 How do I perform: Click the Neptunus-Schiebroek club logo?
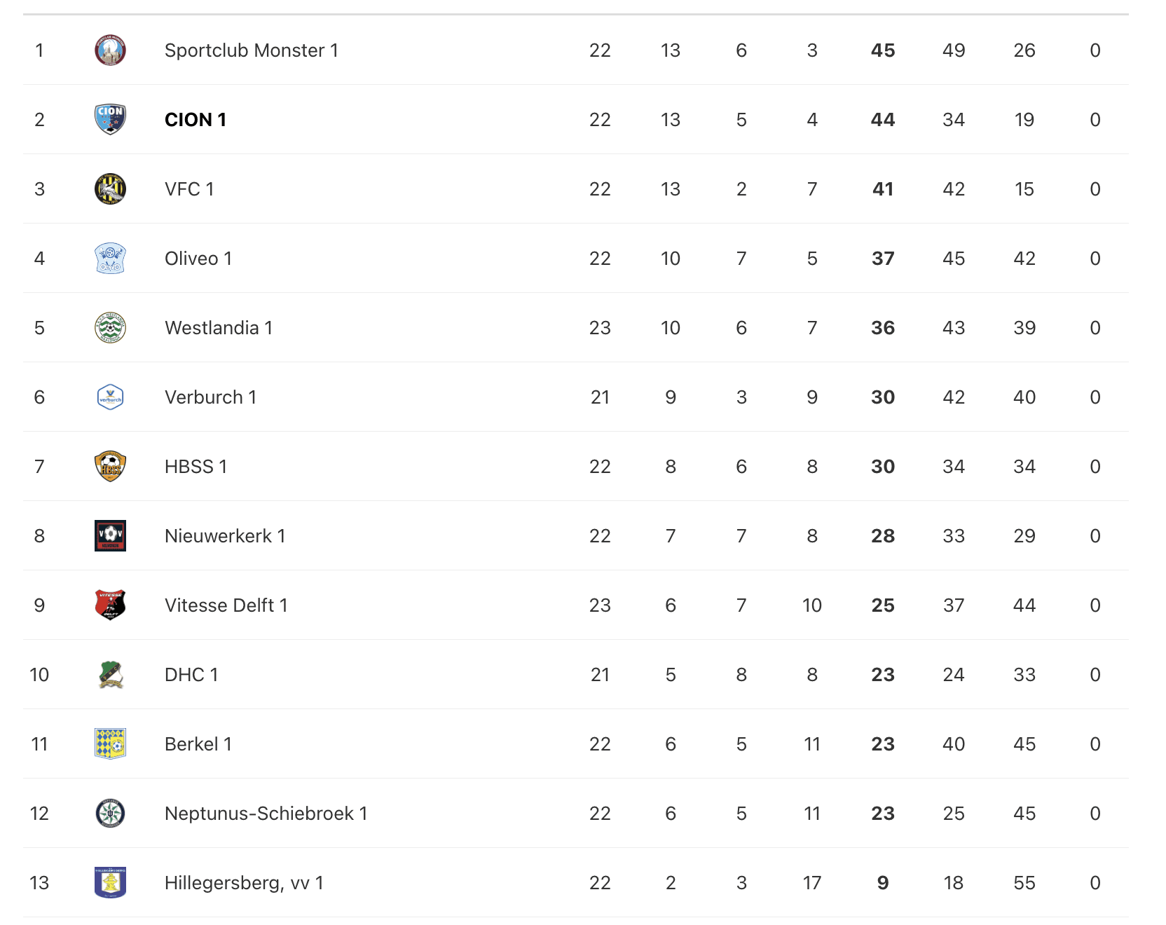[110, 814]
